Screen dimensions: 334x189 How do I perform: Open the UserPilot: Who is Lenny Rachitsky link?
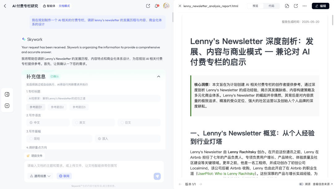tap(226, 174)
